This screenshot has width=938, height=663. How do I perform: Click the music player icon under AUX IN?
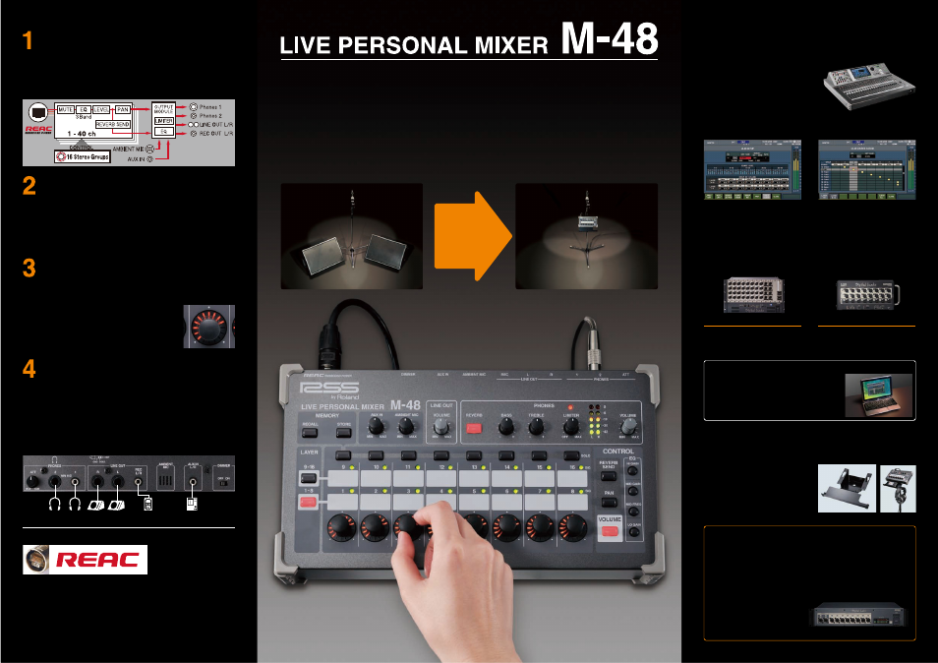pyautogui.click(x=192, y=505)
